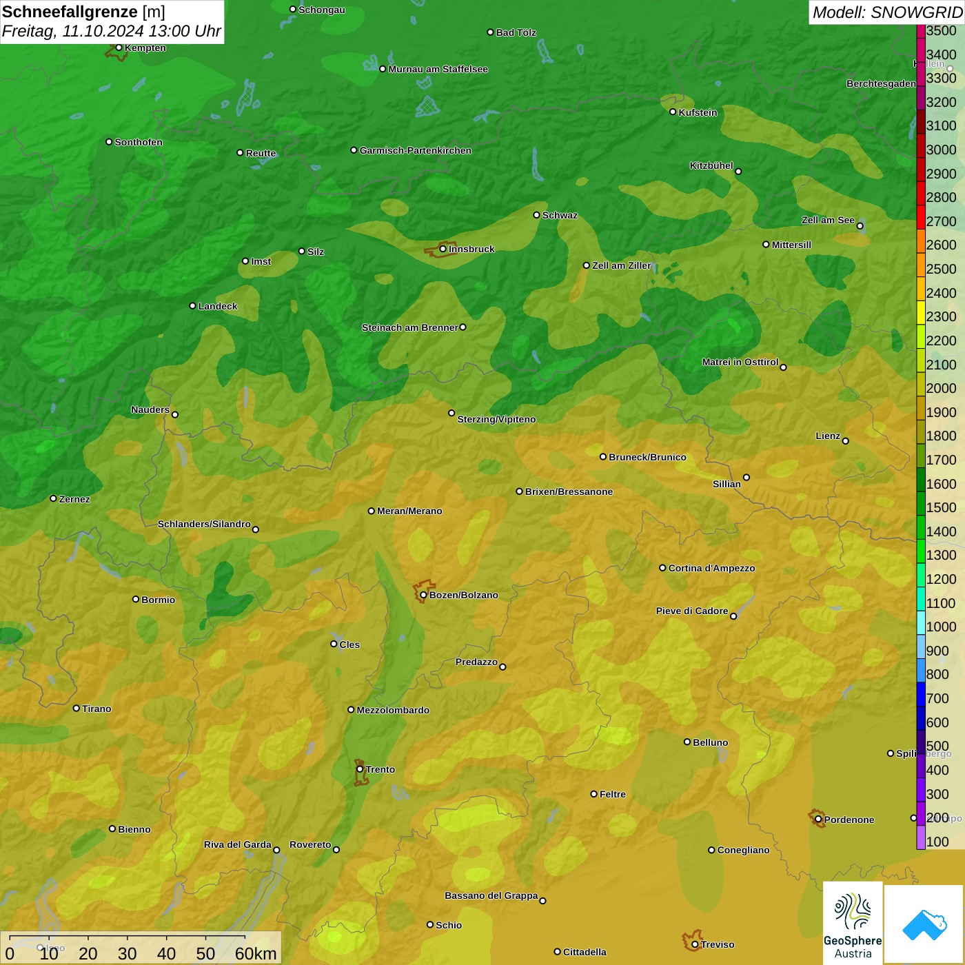The height and width of the screenshot is (965, 965).
Task: Click the Landeck marker dot
Action: pyautogui.click(x=192, y=305)
